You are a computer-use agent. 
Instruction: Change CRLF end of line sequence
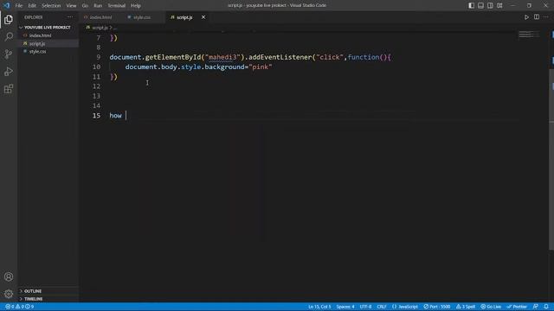[x=382, y=307]
